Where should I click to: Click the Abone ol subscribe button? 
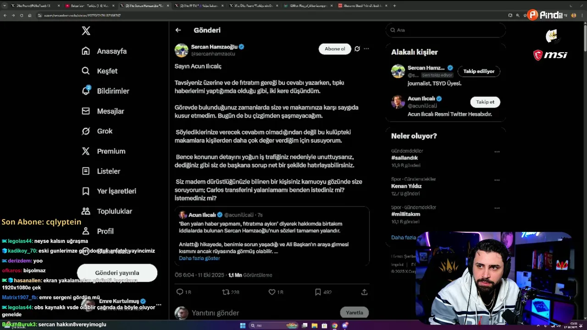tap(335, 49)
